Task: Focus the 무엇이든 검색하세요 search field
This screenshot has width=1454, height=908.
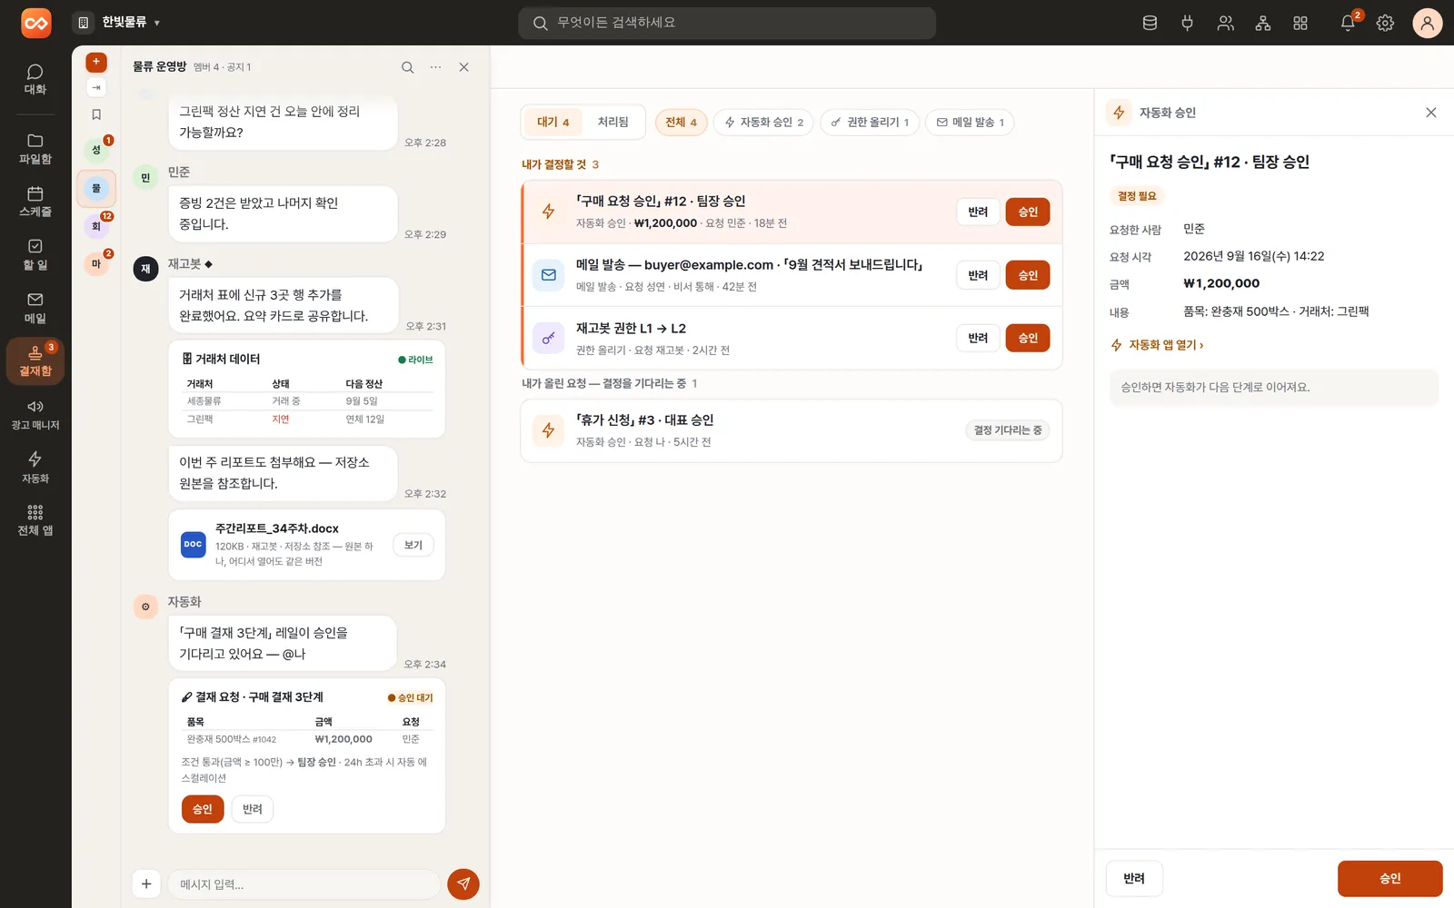Action: coord(727,23)
